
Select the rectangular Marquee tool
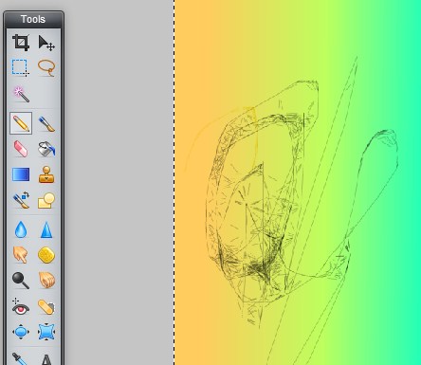point(21,67)
